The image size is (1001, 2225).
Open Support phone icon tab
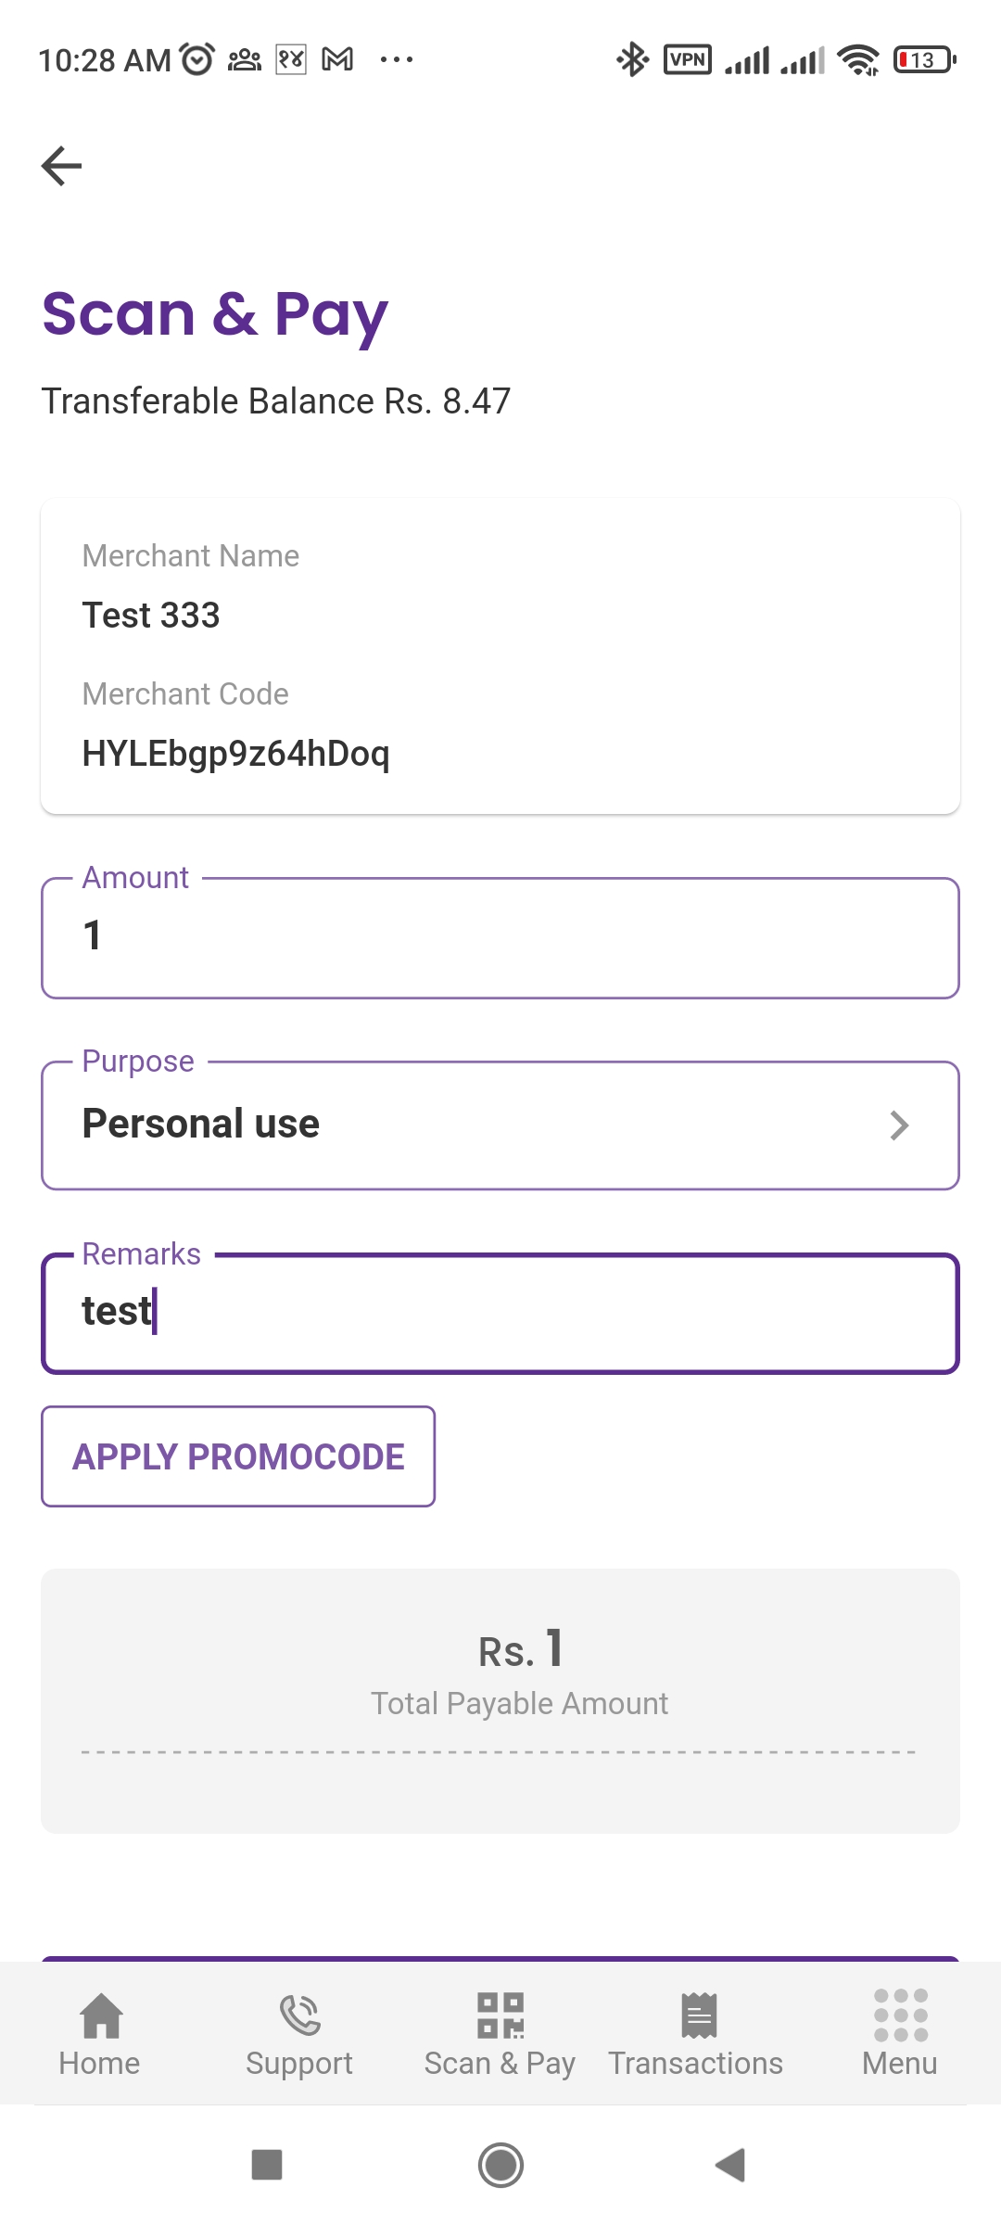tap(299, 2016)
